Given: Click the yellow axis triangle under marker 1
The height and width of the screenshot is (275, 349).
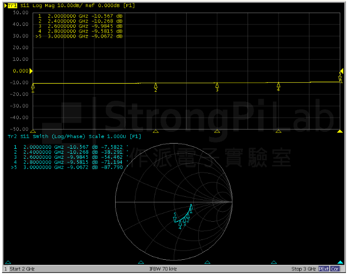Looking at the screenshot, I should pyautogui.click(x=33, y=131).
